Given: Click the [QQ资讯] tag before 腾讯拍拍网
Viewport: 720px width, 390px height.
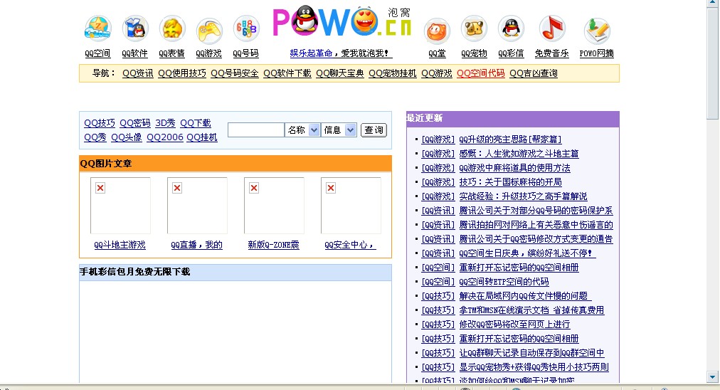Looking at the screenshot, I should coord(438,225).
